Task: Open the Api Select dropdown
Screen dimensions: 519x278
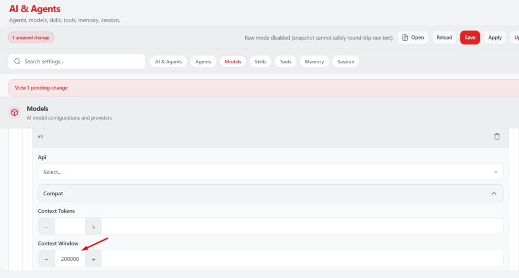Action: coord(270,172)
